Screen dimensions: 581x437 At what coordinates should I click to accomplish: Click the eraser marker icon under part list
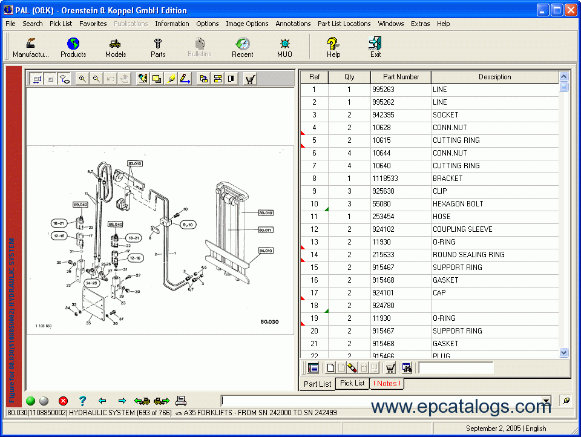pos(352,367)
